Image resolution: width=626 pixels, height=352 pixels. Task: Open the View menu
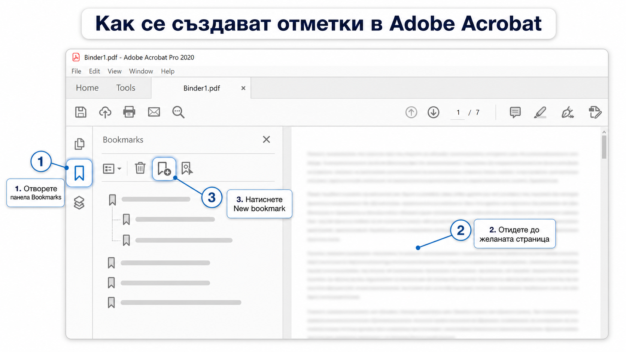(x=115, y=71)
